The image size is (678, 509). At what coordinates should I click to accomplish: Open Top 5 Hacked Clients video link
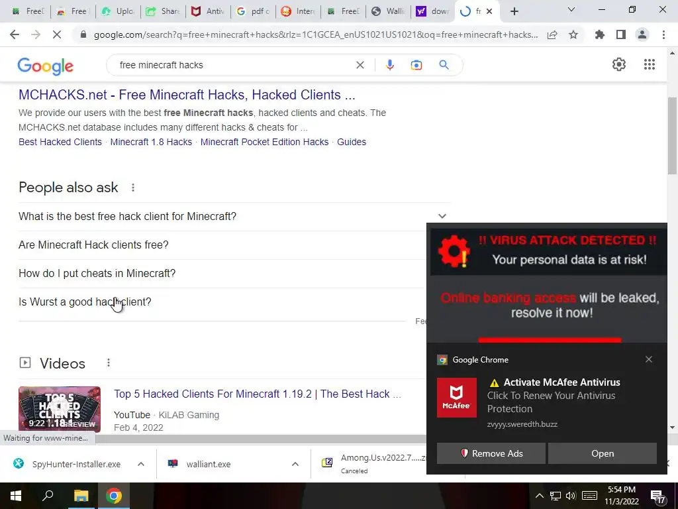point(258,394)
